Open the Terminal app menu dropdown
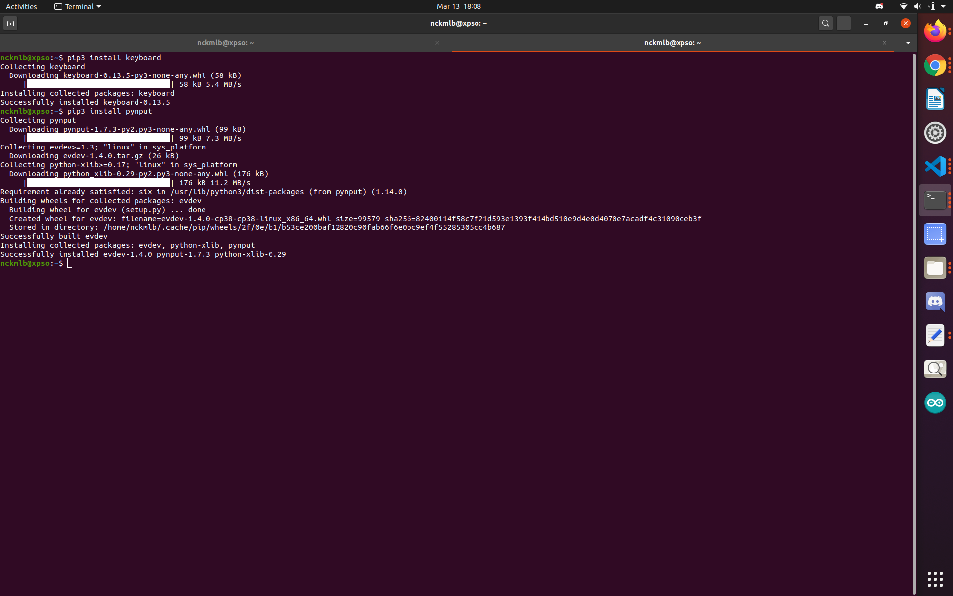The image size is (953, 596). click(78, 6)
